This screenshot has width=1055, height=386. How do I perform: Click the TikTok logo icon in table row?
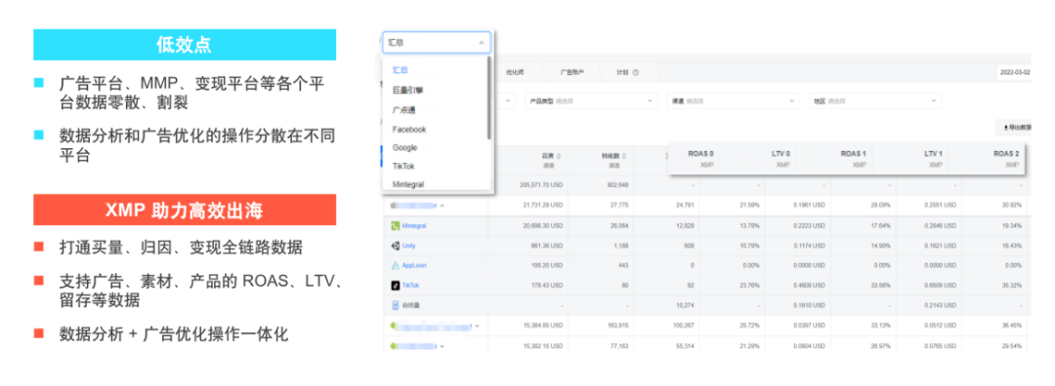coord(396,286)
